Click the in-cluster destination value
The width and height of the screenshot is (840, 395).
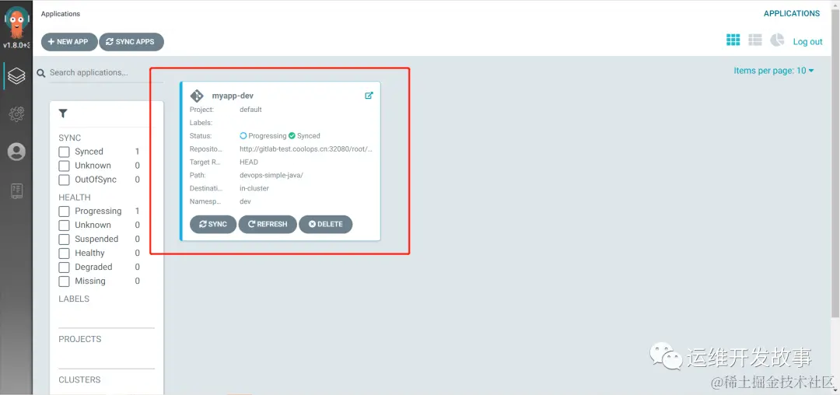point(254,188)
